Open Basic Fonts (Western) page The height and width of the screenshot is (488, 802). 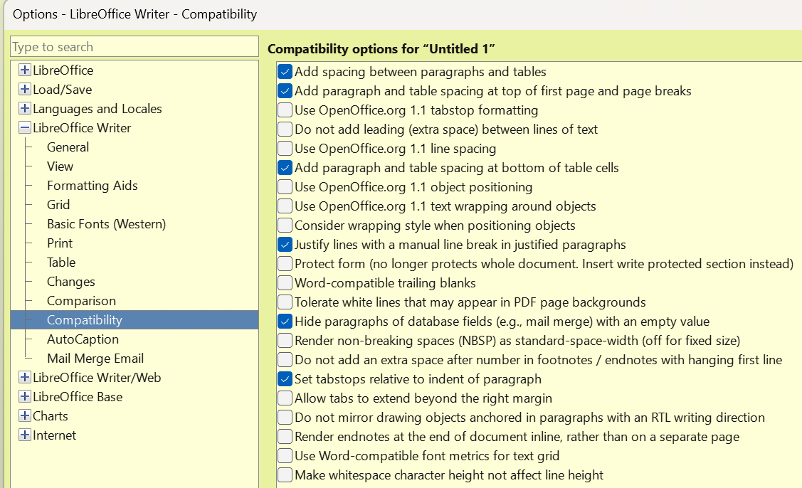(x=107, y=224)
